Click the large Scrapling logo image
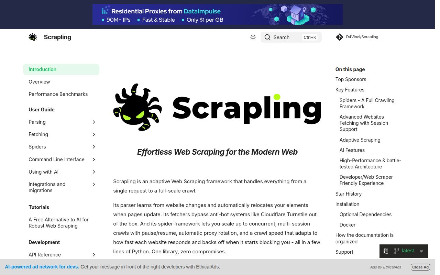This screenshot has height=275, width=440. pos(217,107)
